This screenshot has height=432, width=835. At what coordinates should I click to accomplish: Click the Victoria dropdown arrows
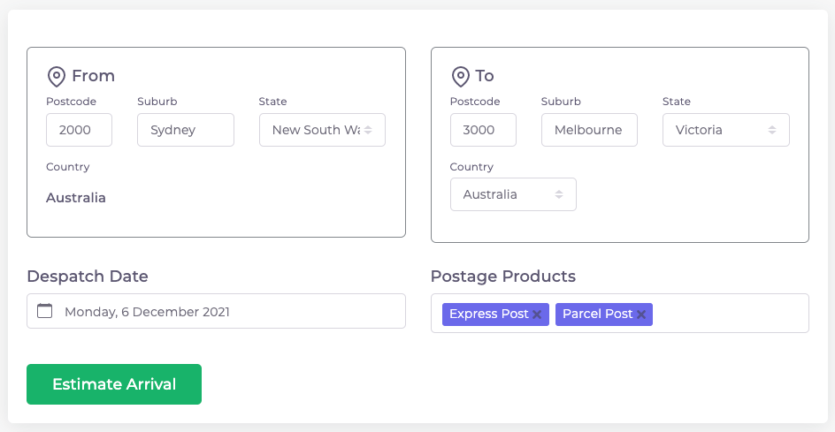[x=771, y=130]
